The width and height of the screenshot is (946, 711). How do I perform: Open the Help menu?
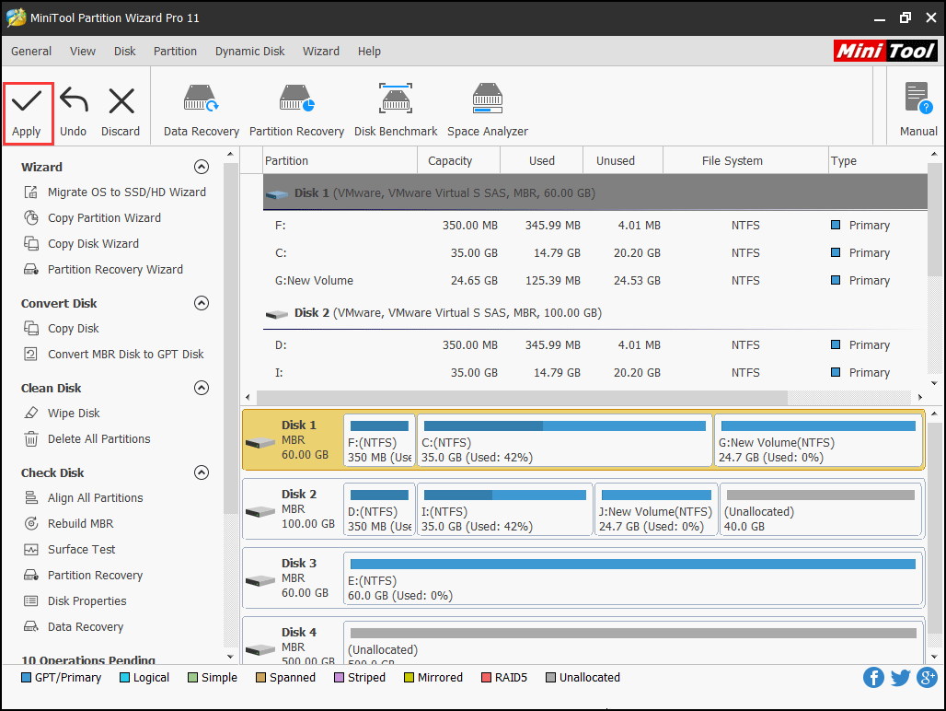369,52
